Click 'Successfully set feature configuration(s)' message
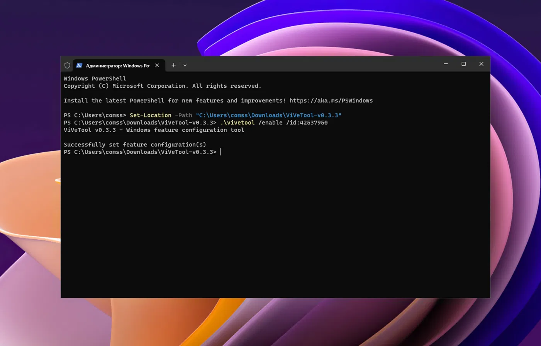Image resolution: width=541 pixels, height=346 pixels. (x=135, y=145)
